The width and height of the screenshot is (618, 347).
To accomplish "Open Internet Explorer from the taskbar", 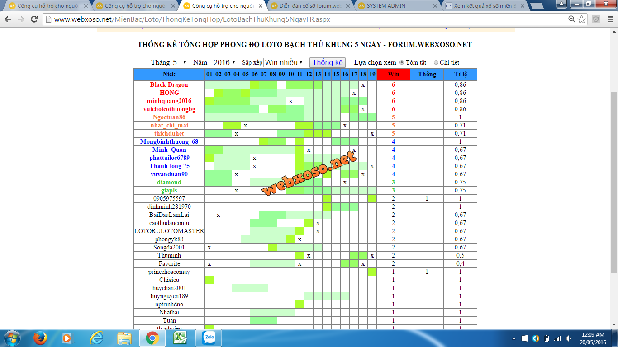I will pyautogui.click(x=96, y=338).
